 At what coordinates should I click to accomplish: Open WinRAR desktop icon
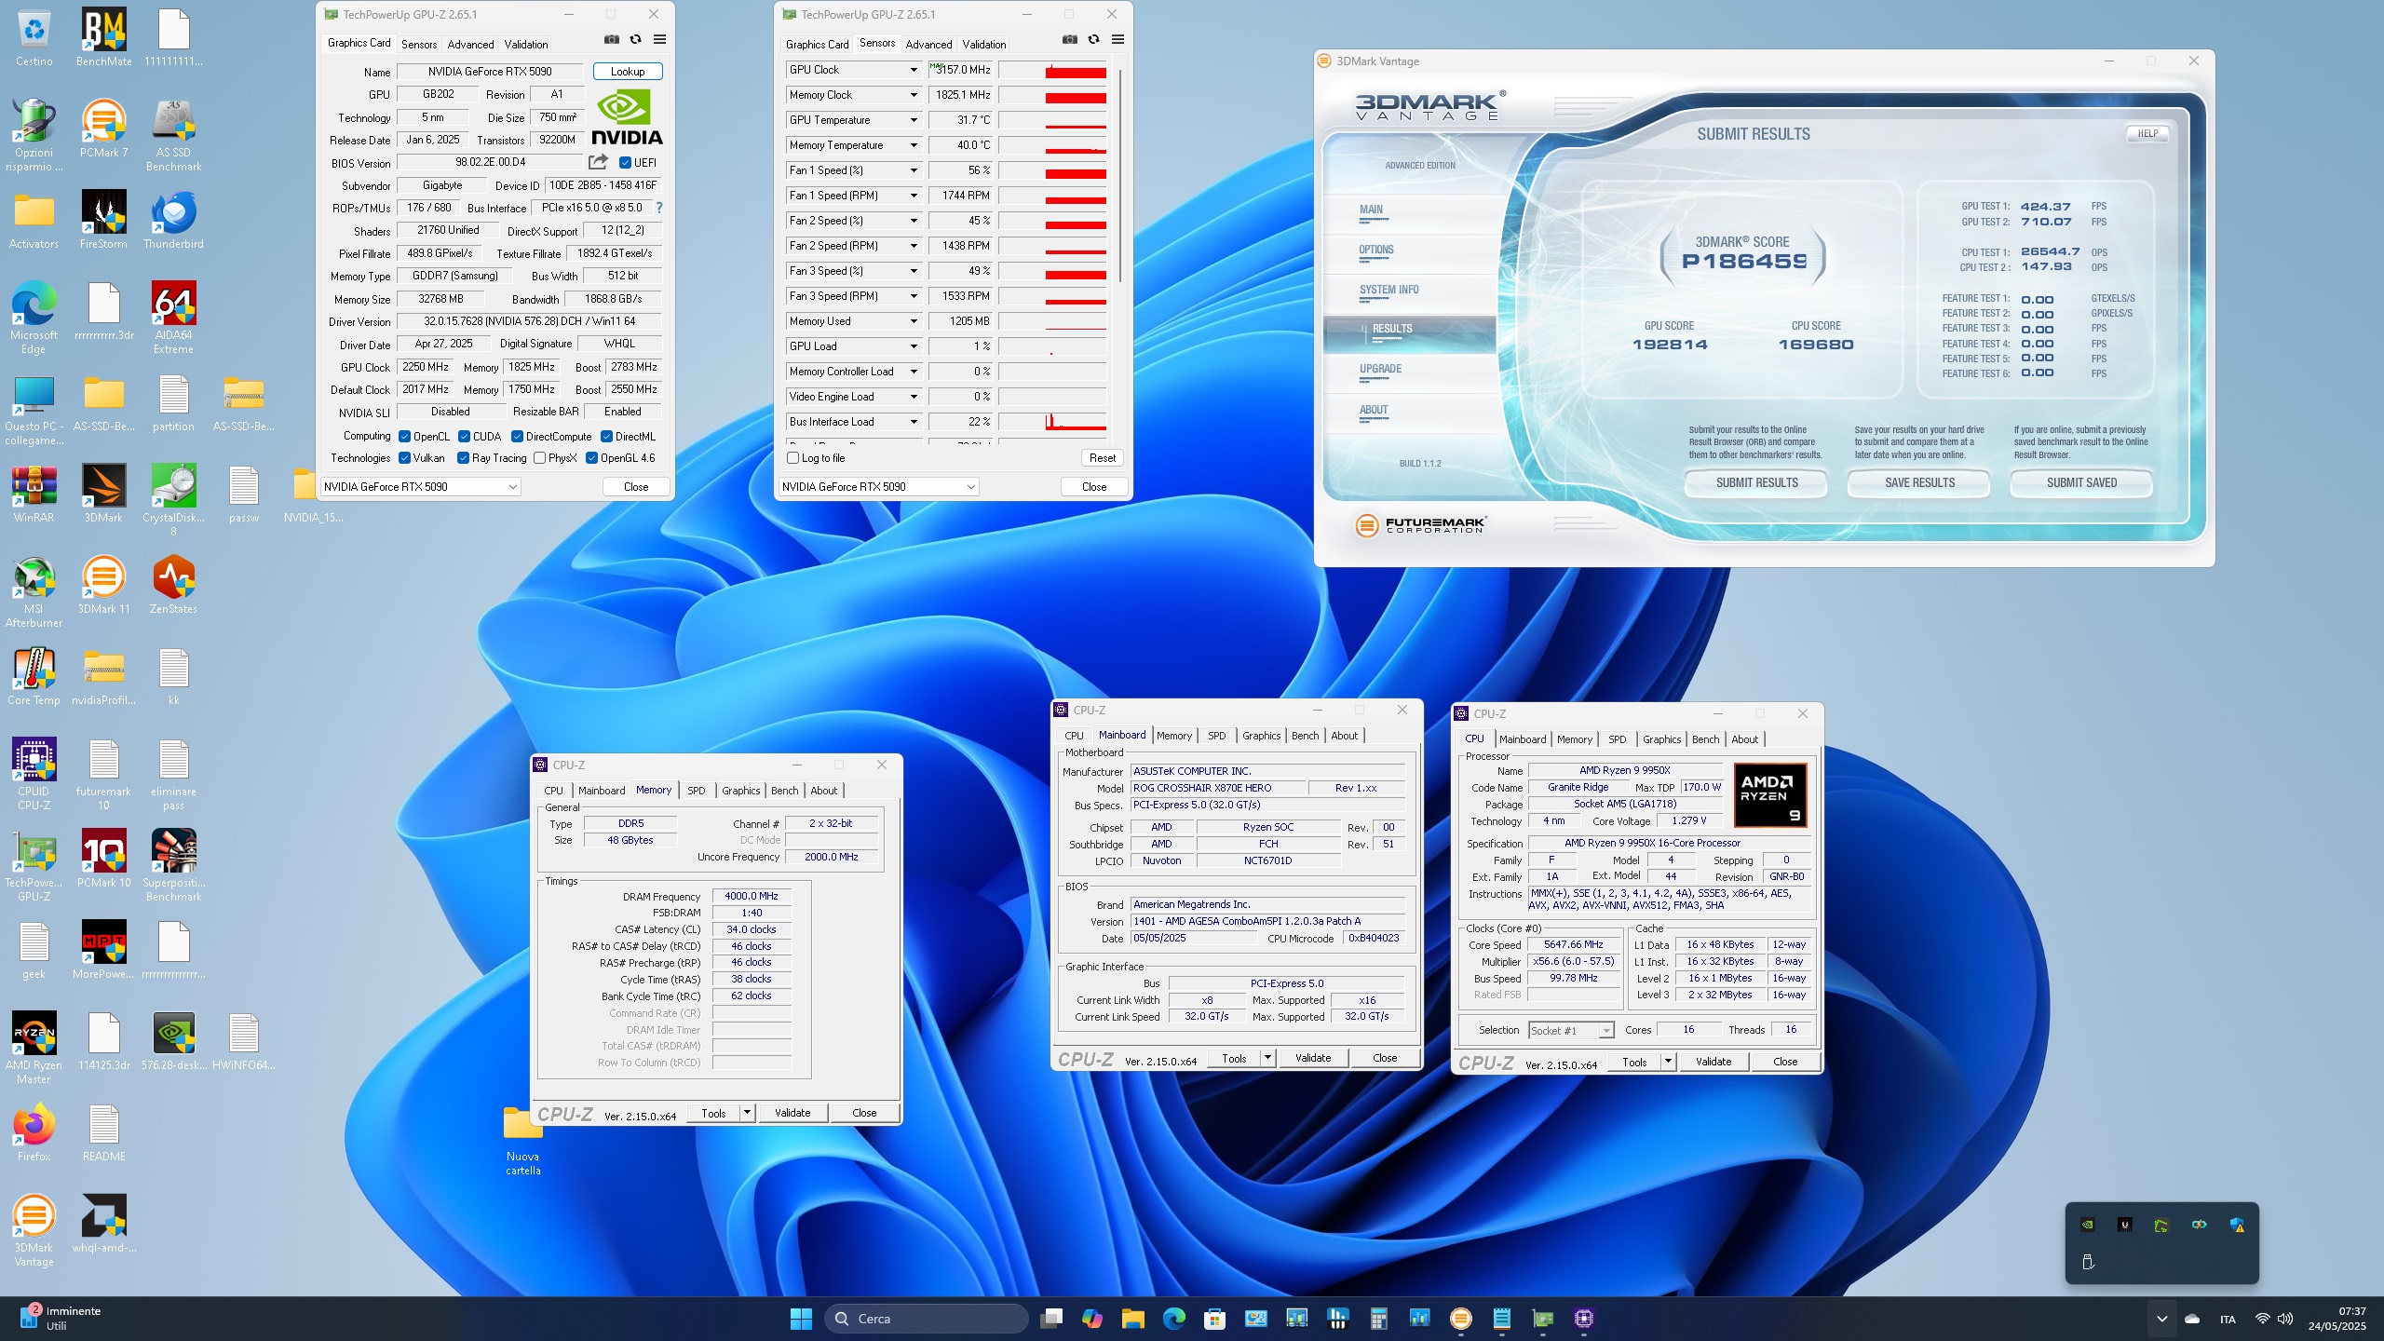tap(34, 494)
